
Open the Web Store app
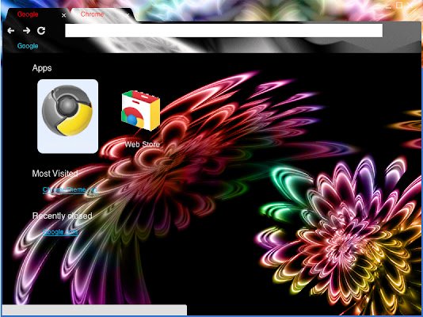tap(140, 111)
